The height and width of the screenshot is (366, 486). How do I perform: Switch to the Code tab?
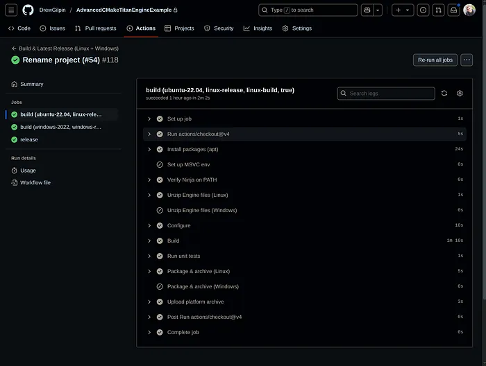coord(19,28)
